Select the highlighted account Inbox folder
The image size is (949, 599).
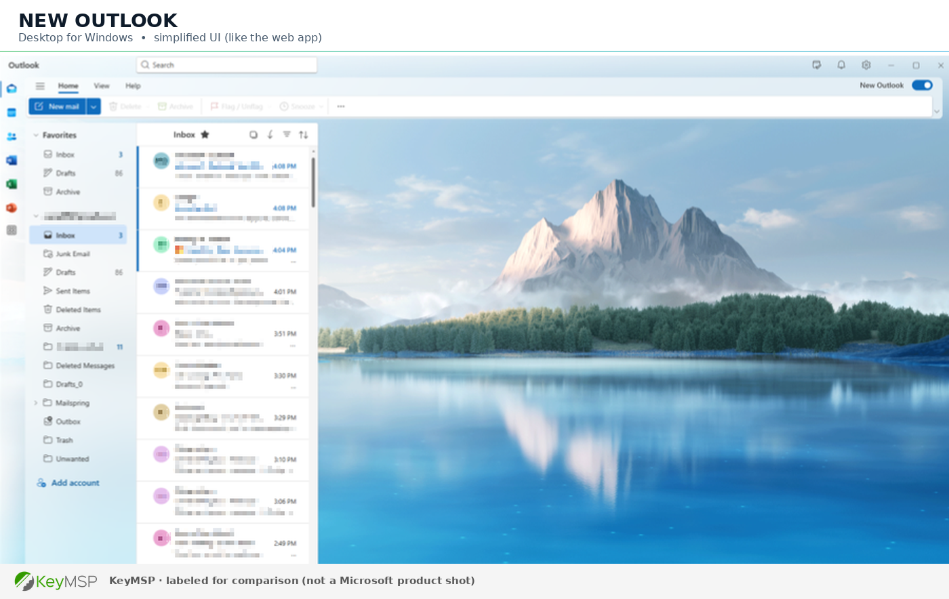tap(78, 235)
